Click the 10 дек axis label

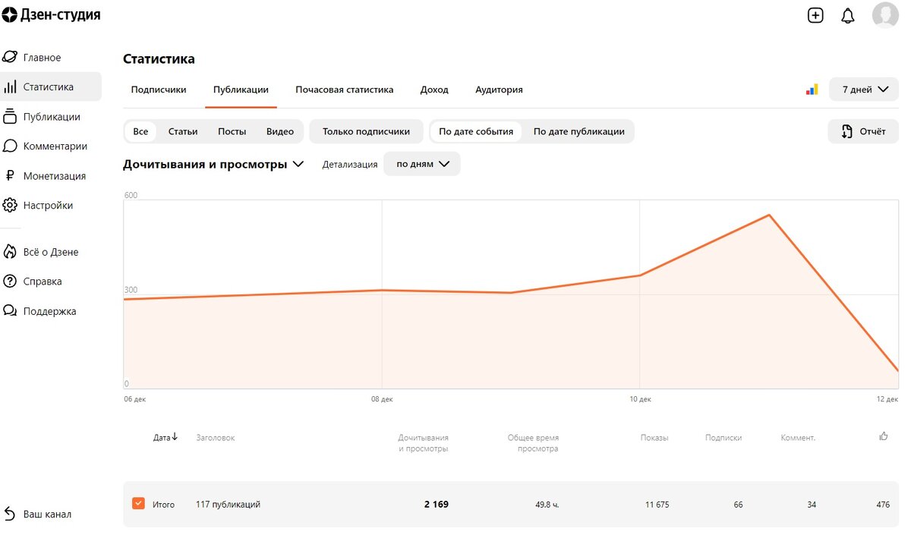pyautogui.click(x=640, y=398)
